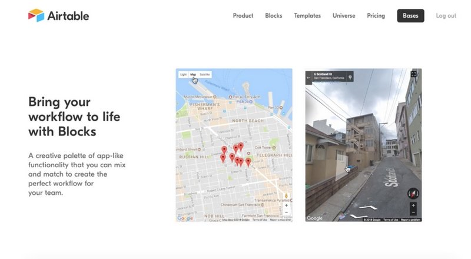Click the 'Bring your workflow to life' heading
This screenshot has height=259, width=471.
74,117
